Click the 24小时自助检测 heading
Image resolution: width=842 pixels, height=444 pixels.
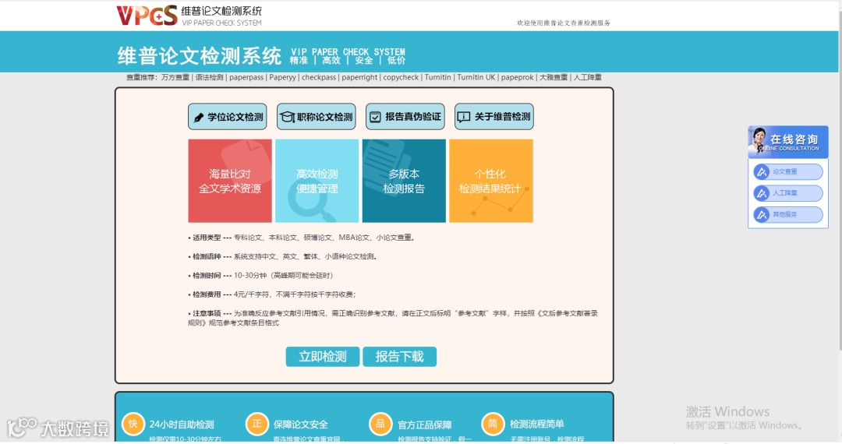point(182,425)
